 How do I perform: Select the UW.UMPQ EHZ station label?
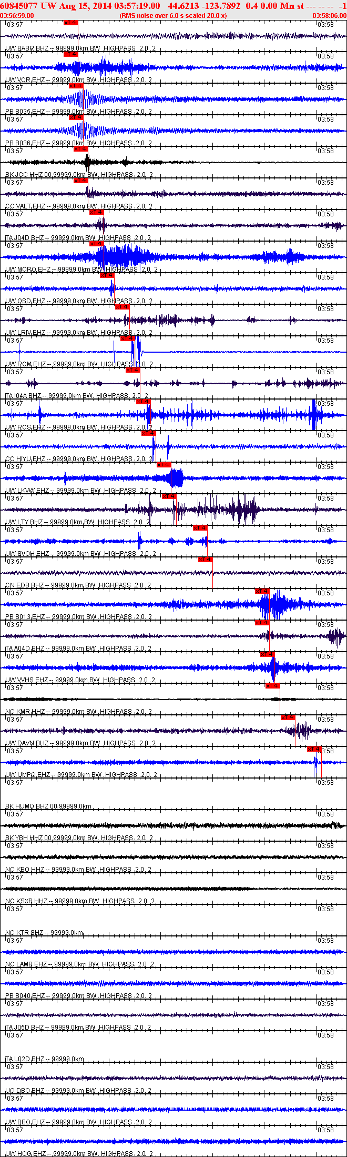click(x=80, y=775)
